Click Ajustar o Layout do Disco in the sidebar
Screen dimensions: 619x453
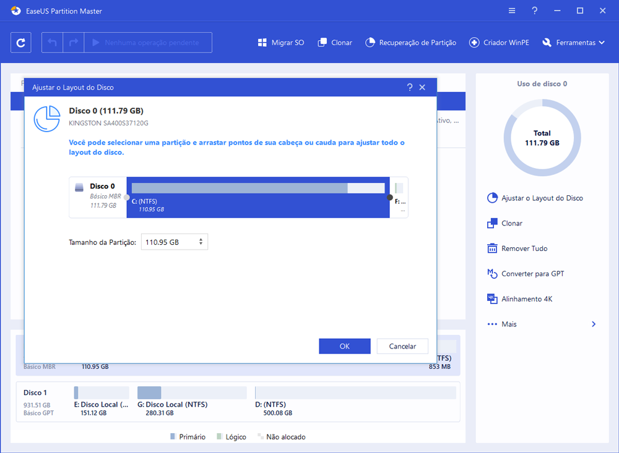(542, 198)
